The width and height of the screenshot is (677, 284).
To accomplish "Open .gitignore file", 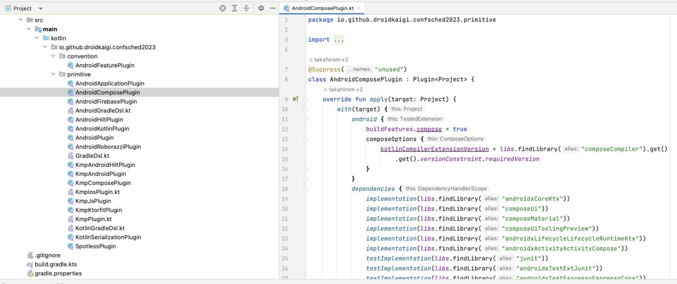I will tap(43, 255).
